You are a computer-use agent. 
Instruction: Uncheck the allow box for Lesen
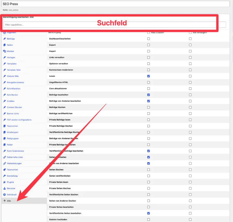[148, 76]
